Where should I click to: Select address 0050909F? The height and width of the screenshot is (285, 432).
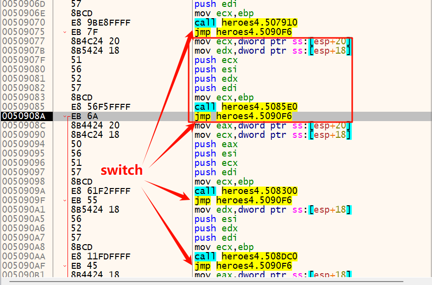pyautogui.click(x=24, y=200)
